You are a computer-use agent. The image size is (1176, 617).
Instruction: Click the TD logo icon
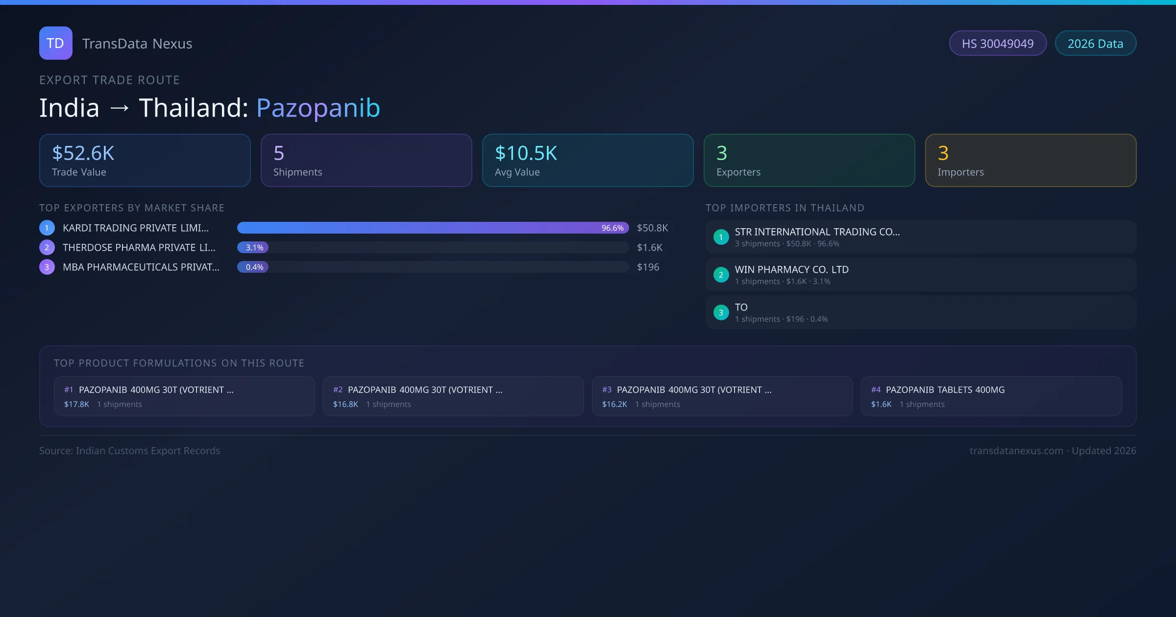(55, 43)
